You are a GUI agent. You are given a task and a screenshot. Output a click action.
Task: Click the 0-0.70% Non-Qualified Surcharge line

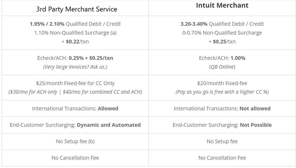[x=222, y=33]
